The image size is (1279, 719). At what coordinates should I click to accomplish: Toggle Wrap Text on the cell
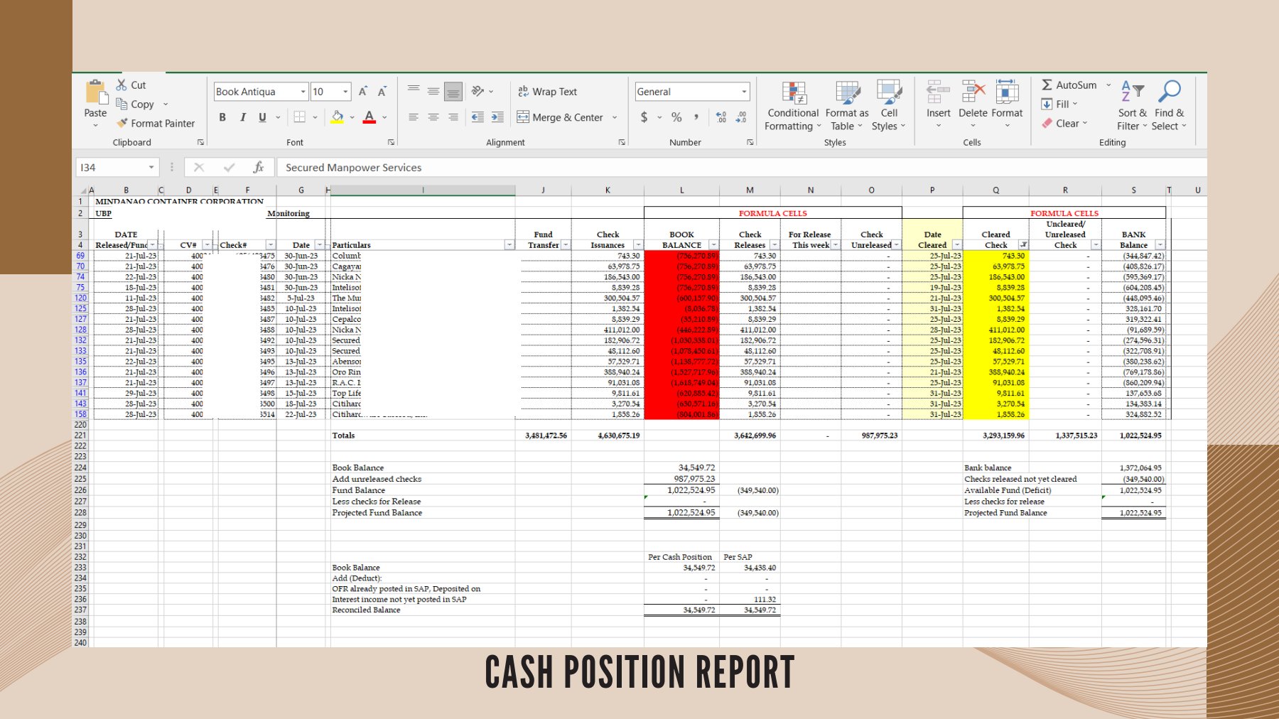547,91
